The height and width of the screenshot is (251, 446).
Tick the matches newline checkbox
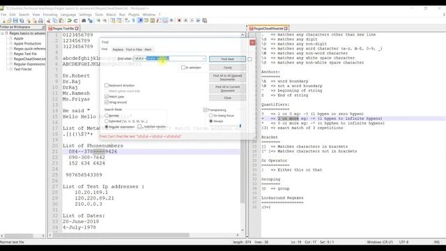(139, 127)
